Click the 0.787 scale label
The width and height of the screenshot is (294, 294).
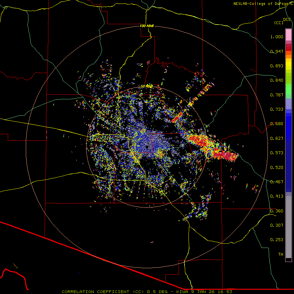(x=277, y=95)
